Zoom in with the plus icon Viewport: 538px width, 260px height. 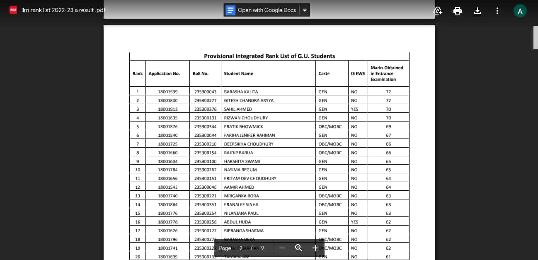(315, 248)
